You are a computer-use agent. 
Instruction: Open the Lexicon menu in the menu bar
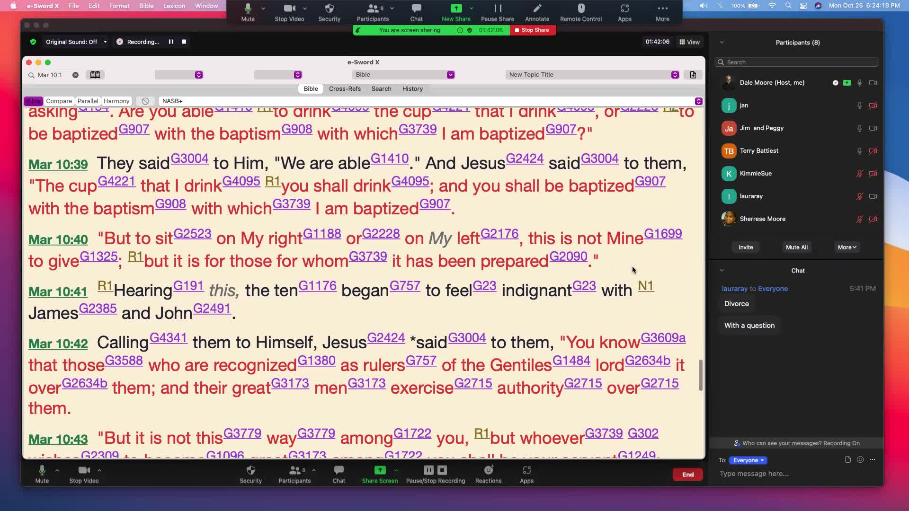click(174, 6)
